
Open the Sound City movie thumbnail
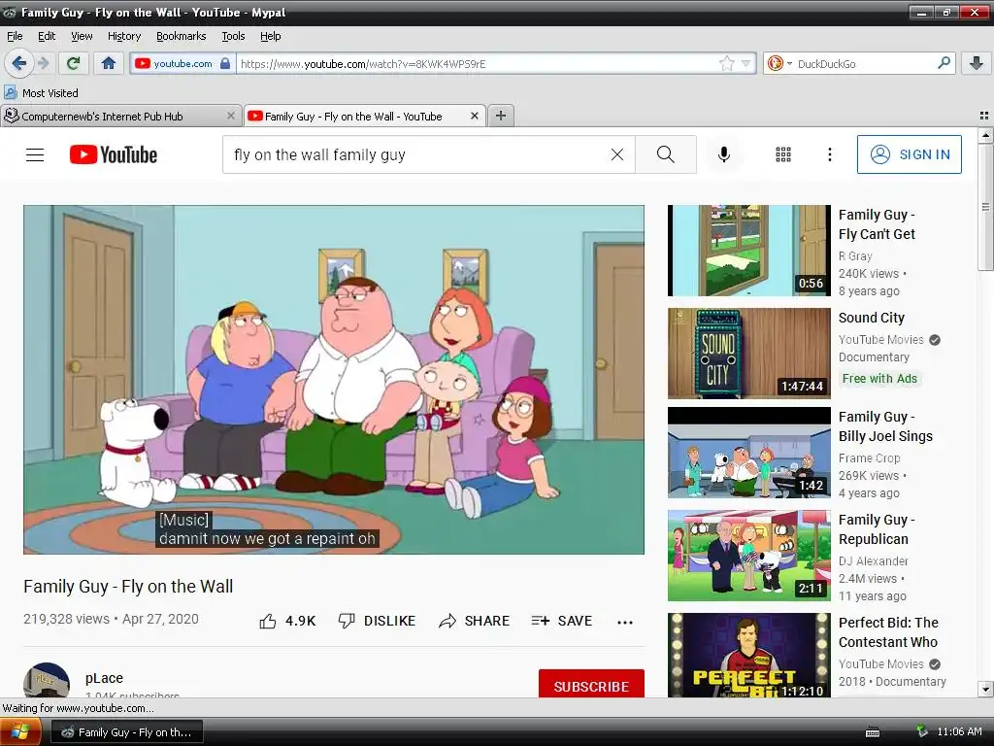pyautogui.click(x=749, y=354)
